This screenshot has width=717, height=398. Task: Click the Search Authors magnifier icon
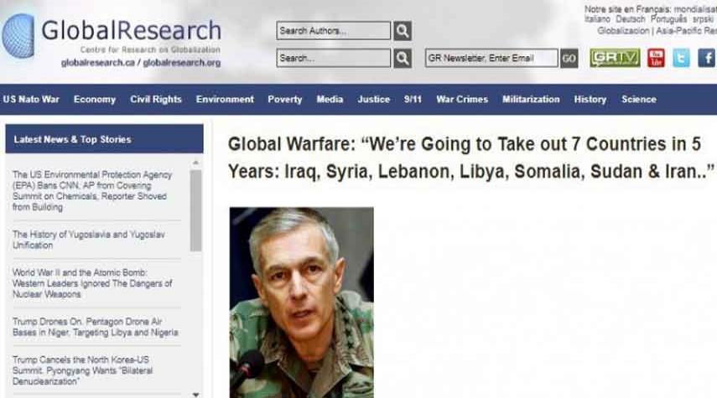(403, 31)
